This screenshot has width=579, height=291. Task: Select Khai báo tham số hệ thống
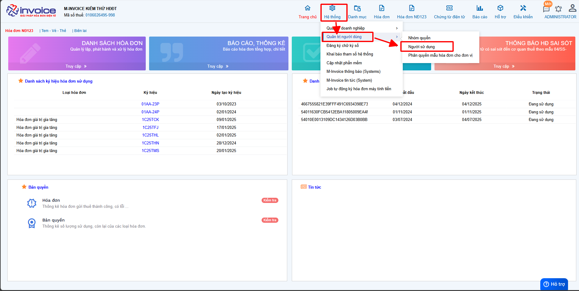pyautogui.click(x=350, y=54)
